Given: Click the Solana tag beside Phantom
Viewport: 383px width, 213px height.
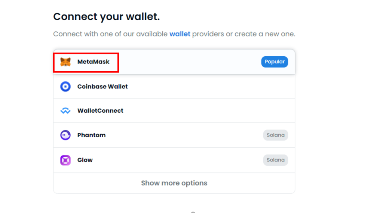Looking at the screenshot, I should pos(275,135).
